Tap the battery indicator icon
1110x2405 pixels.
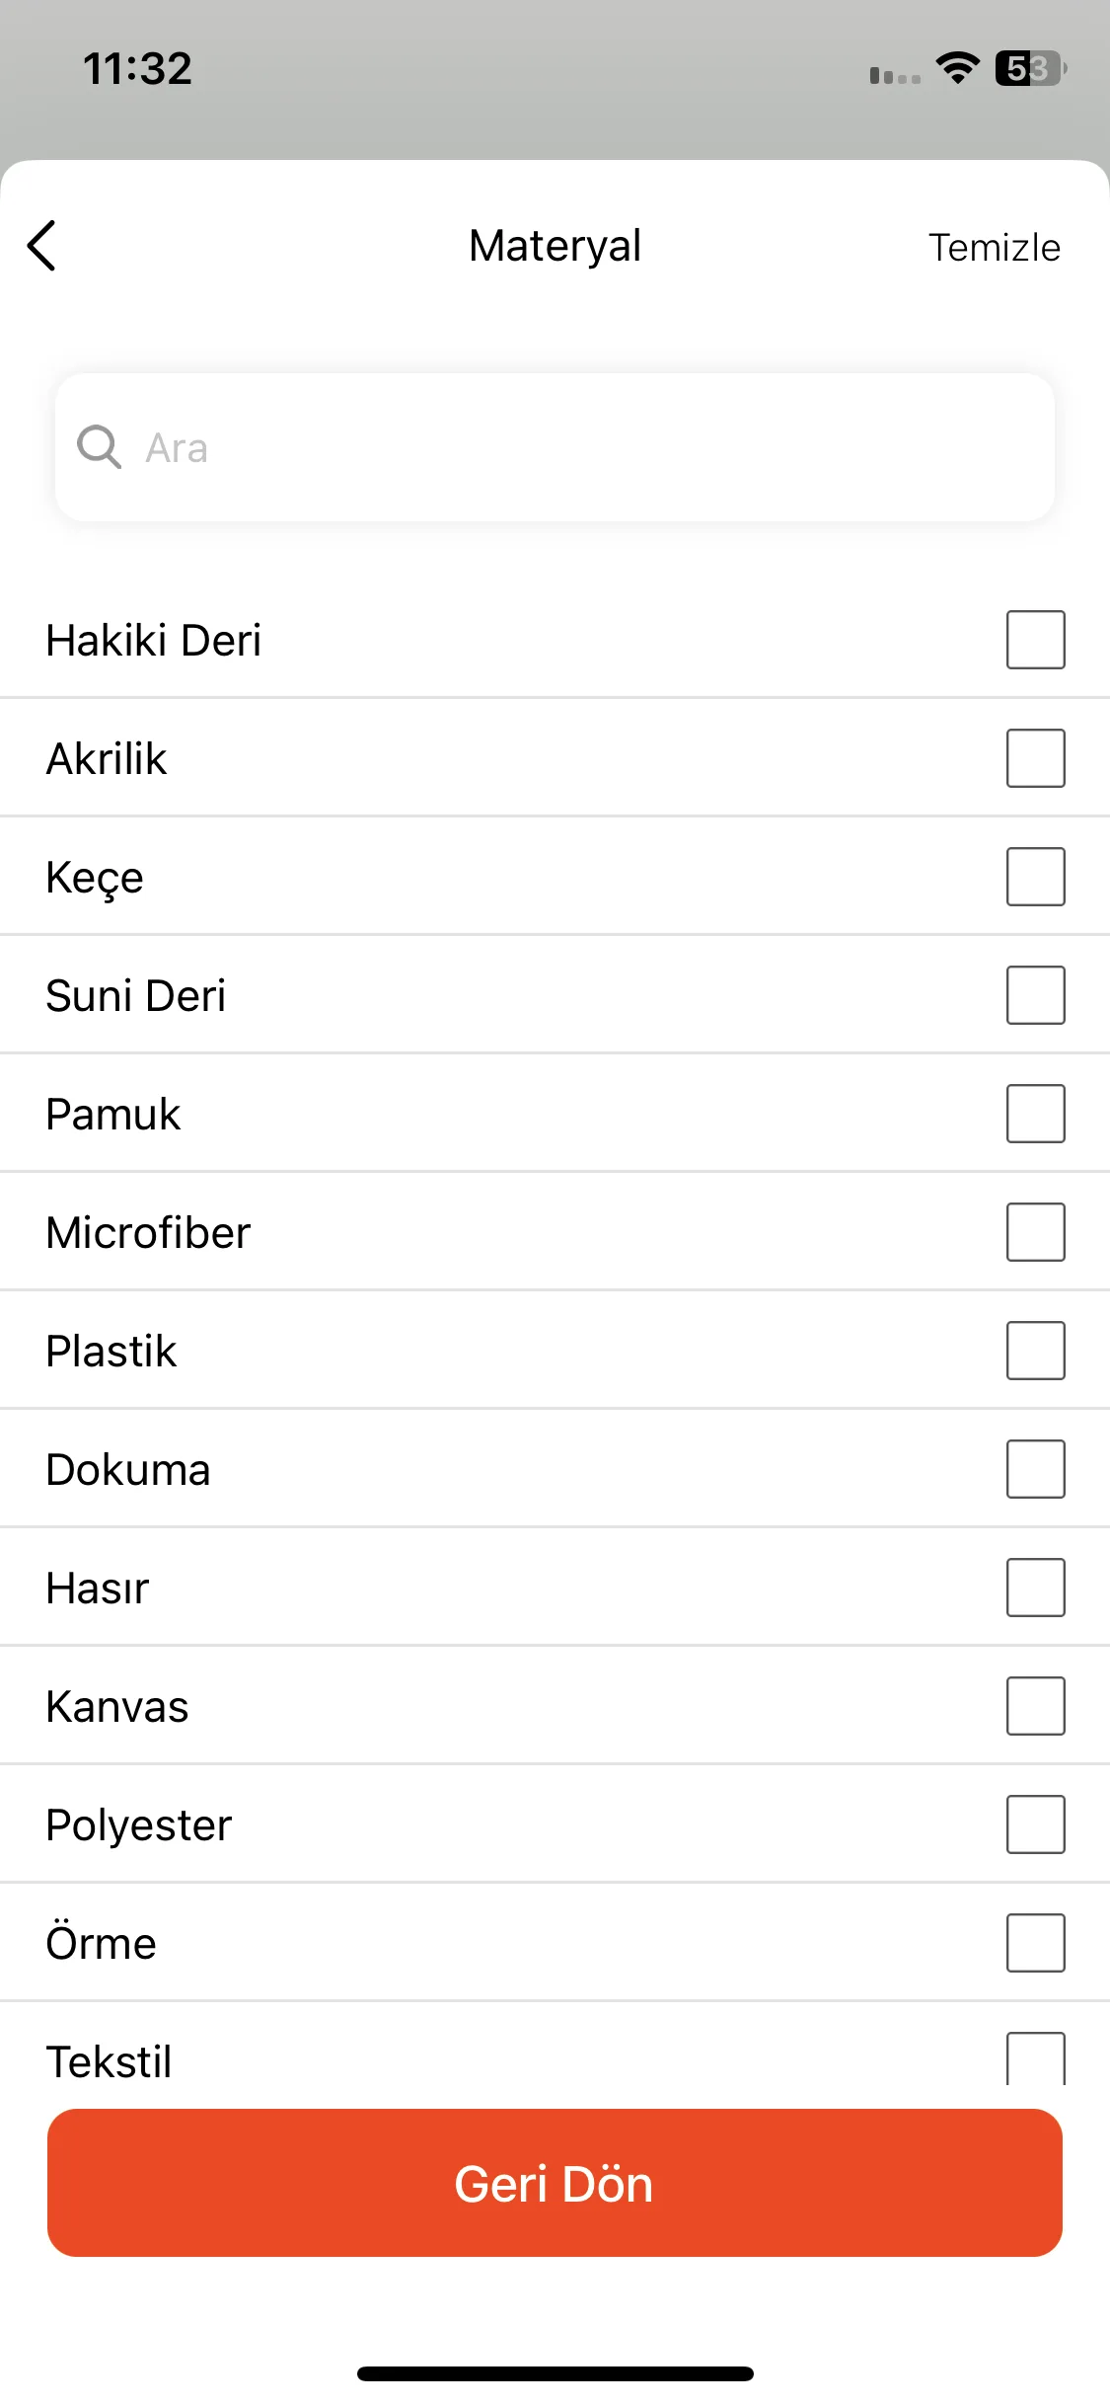(x=1031, y=68)
